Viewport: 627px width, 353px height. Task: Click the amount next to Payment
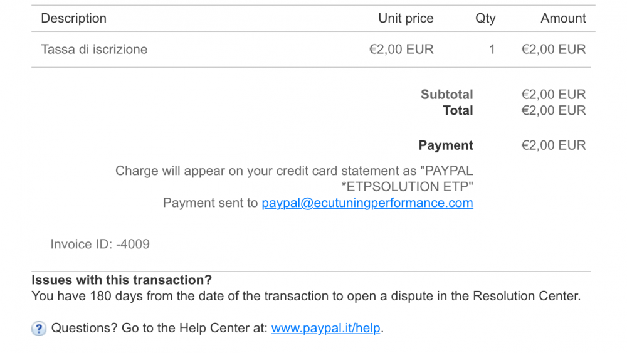[553, 145]
